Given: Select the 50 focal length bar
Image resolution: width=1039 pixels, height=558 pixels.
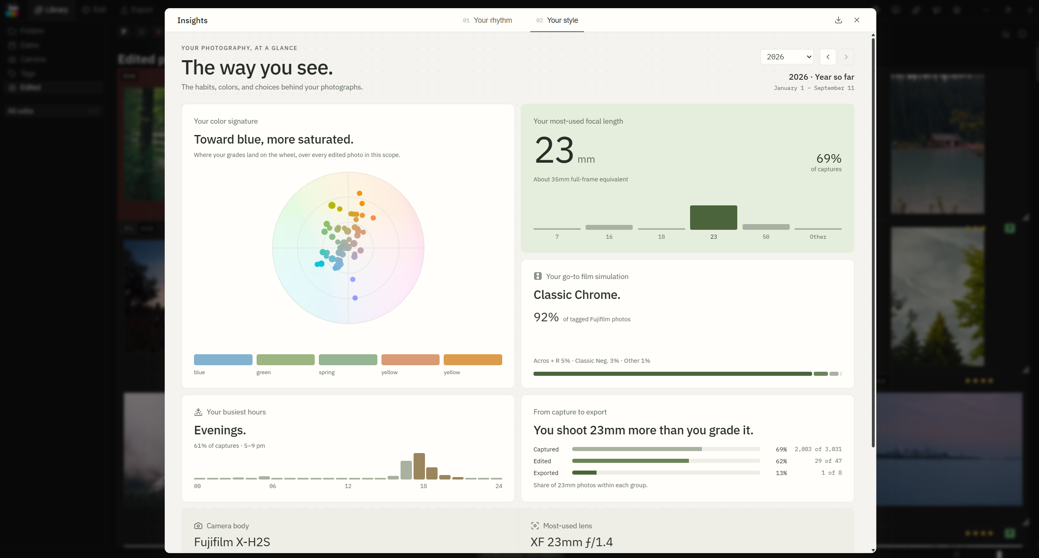Looking at the screenshot, I should click(766, 227).
